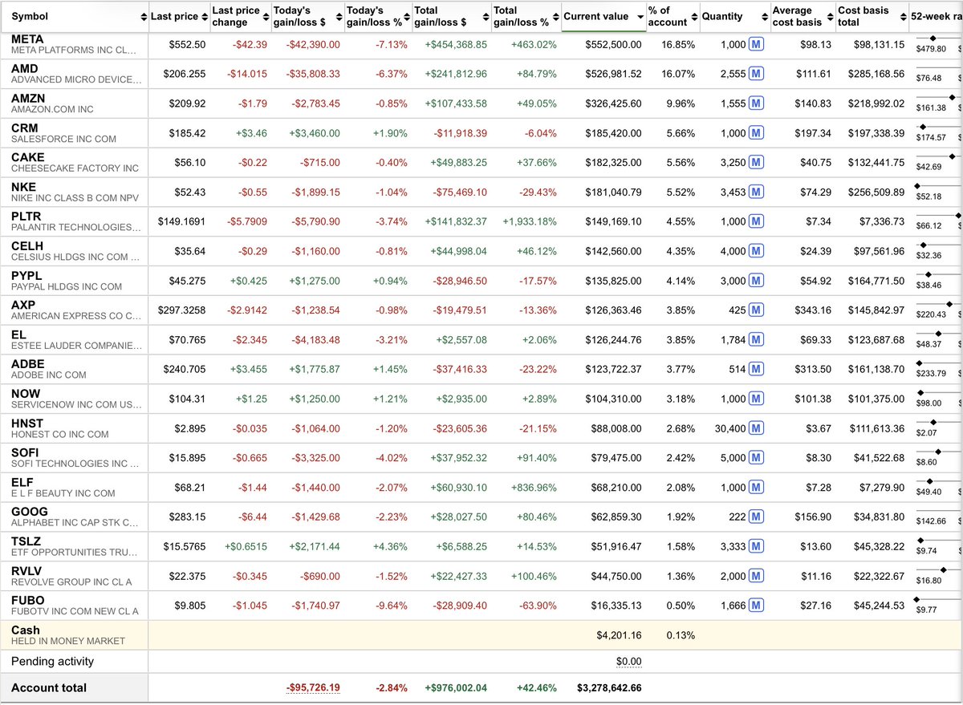Sort by the Quantity column header
This screenshot has width=963, height=705.
[733, 17]
